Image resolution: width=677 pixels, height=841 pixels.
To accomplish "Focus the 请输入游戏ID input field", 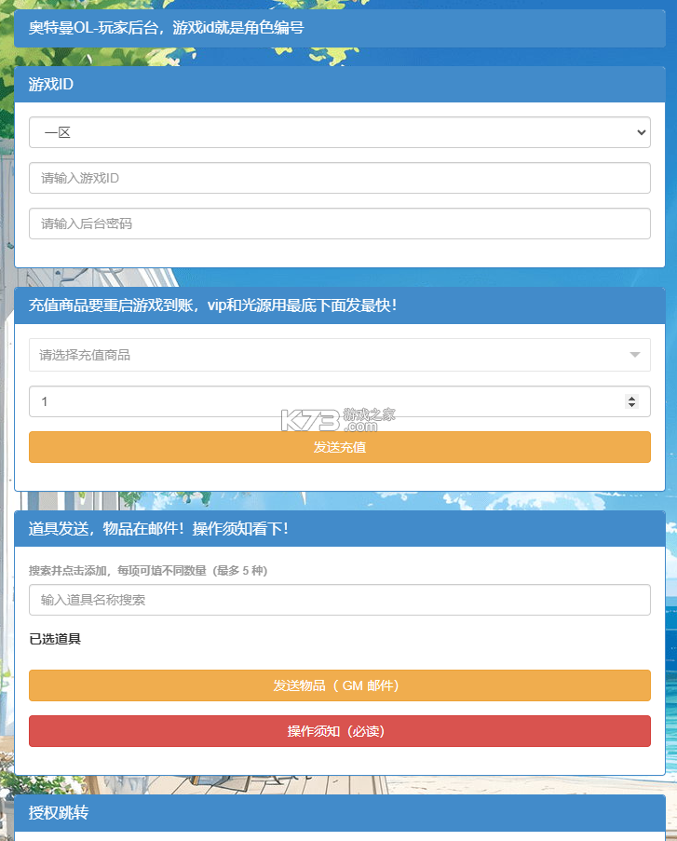I will 340,178.
